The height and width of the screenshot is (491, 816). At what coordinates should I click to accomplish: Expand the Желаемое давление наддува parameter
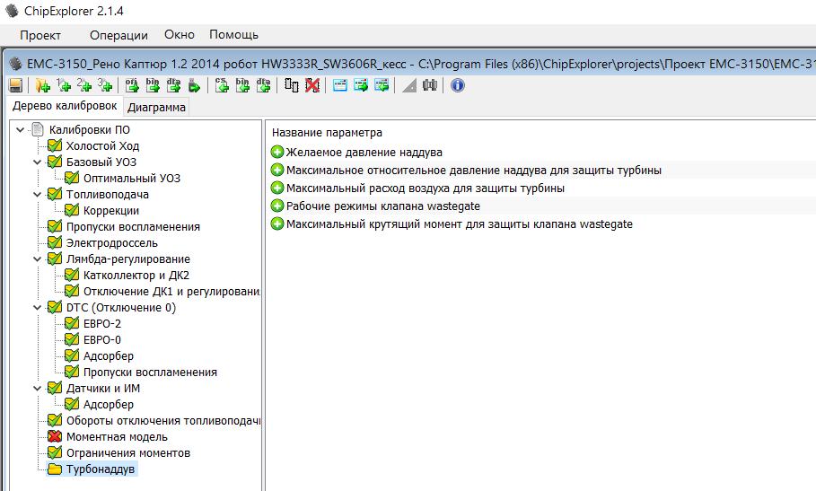pos(277,153)
